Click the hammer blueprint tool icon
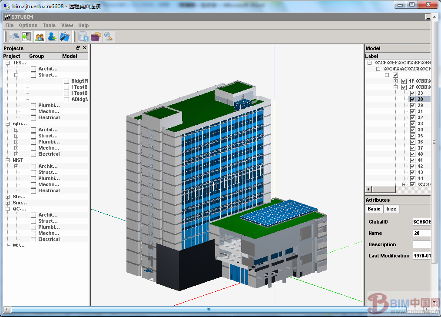This screenshot has height=317, width=441. coord(65,37)
